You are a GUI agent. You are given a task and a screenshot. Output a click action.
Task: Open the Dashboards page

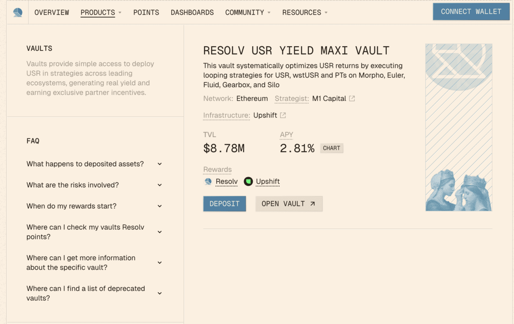coord(192,12)
